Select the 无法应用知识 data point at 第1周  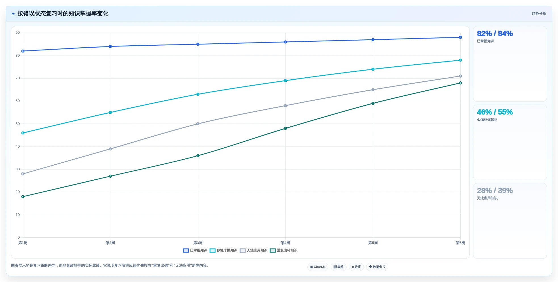23,174
